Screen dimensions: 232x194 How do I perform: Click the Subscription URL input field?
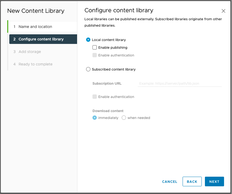[179, 83]
